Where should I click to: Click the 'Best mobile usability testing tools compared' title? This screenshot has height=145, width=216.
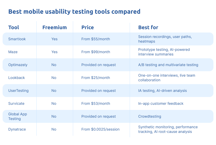tap(74, 12)
